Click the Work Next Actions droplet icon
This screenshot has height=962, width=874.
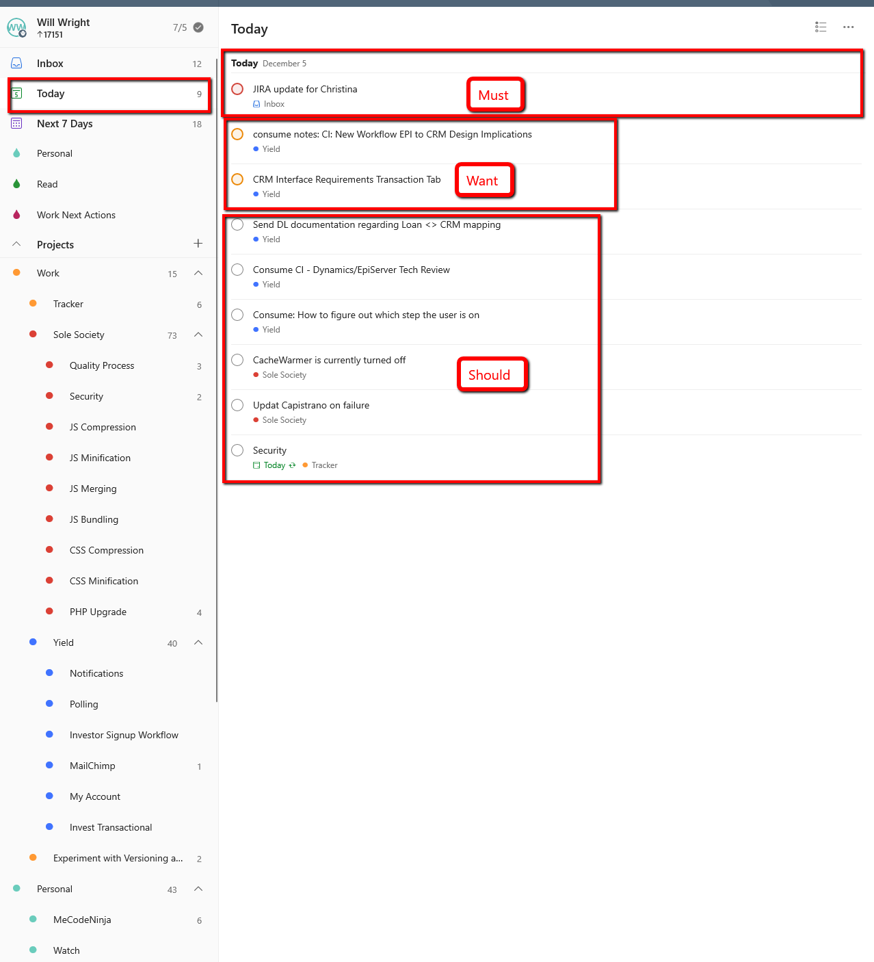[x=16, y=215]
